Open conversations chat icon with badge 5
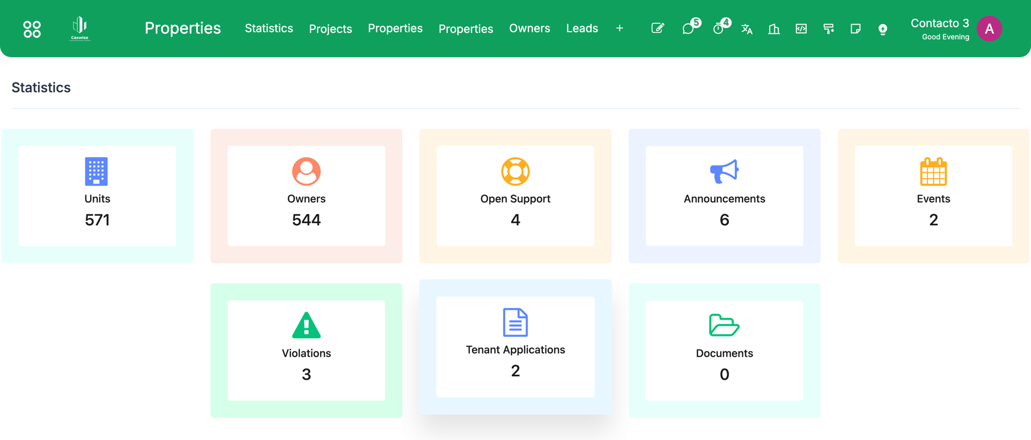1031x440 pixels. tap(689, 28)
